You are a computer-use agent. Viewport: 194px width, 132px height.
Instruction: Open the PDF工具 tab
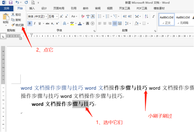click(x=142, y=8)
